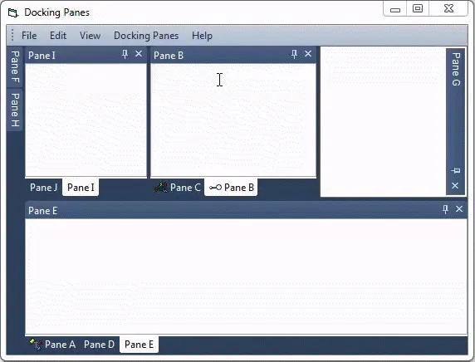Switch to the Pane C tab
Image resolution: width=475 pixels, height=362 pixels.
pos(177,188)
